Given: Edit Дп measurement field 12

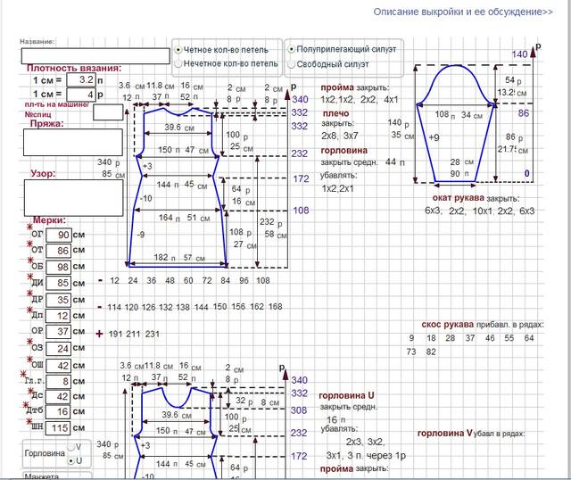Looking at the screenshot, I should click(59, 316).
